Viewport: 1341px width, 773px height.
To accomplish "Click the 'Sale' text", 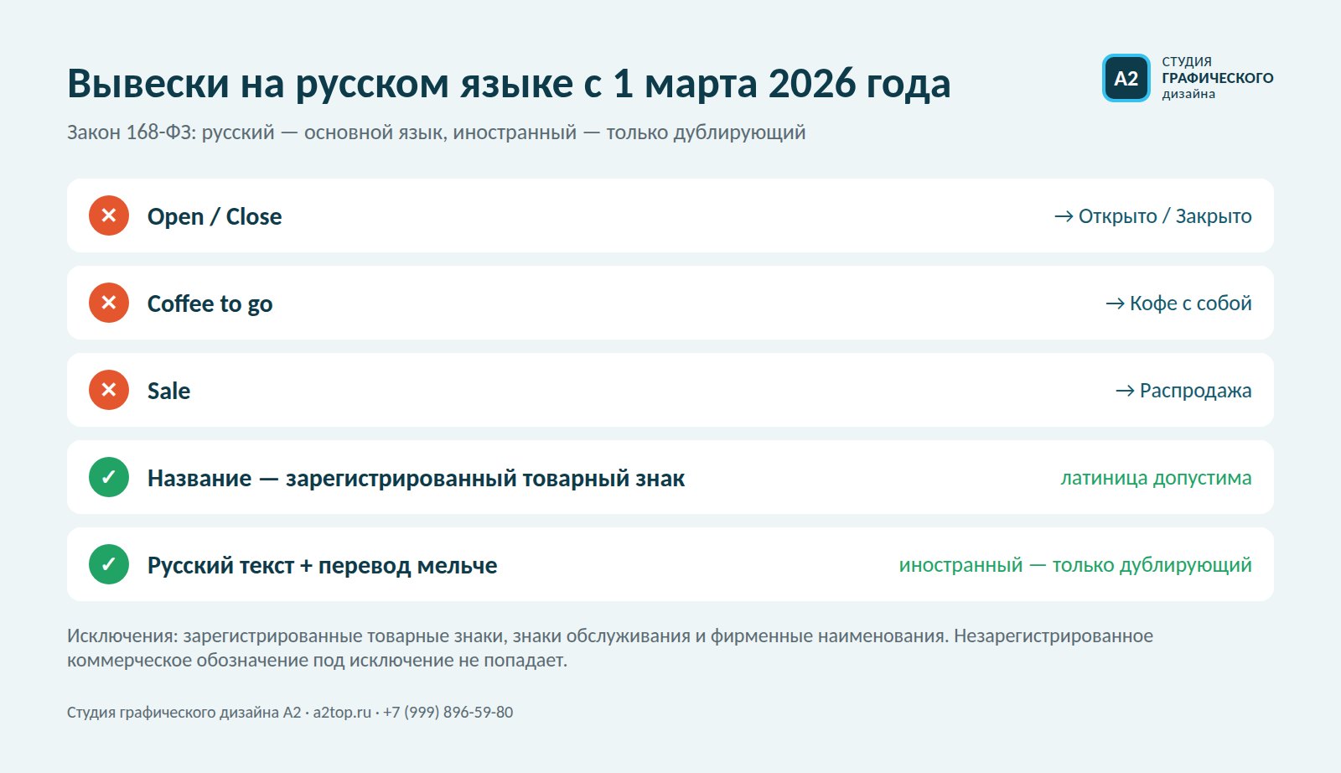I will point(168,391).
